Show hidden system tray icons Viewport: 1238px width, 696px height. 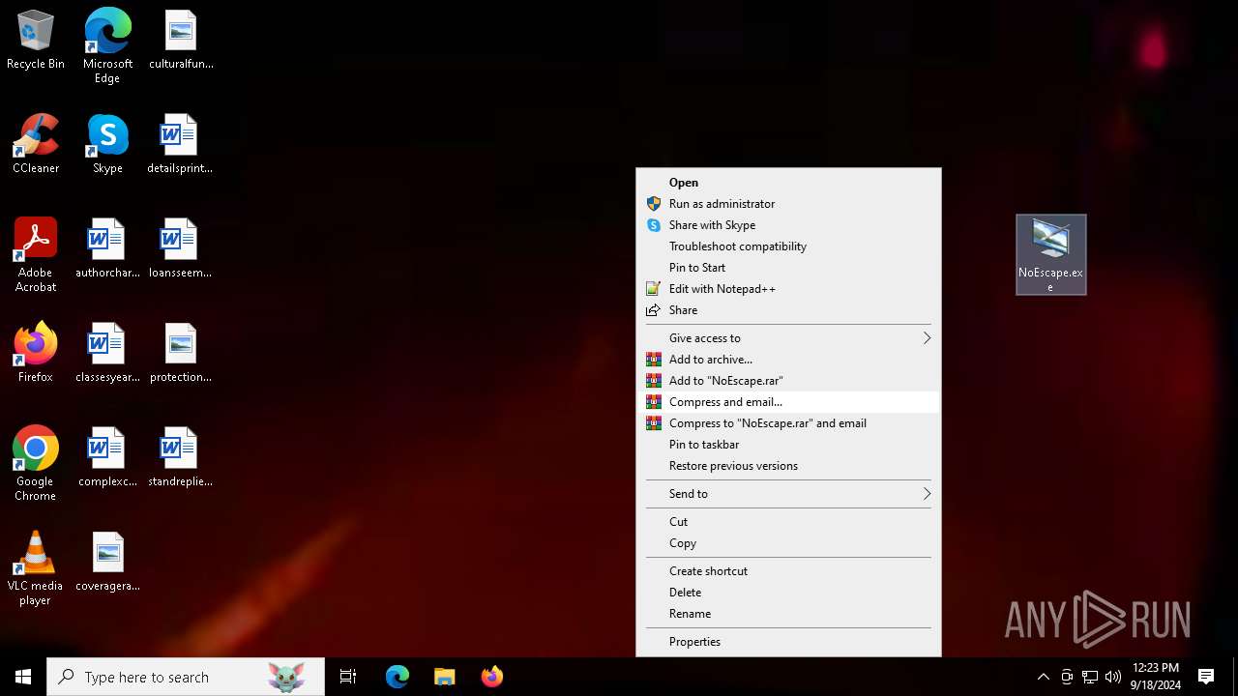1043,677
